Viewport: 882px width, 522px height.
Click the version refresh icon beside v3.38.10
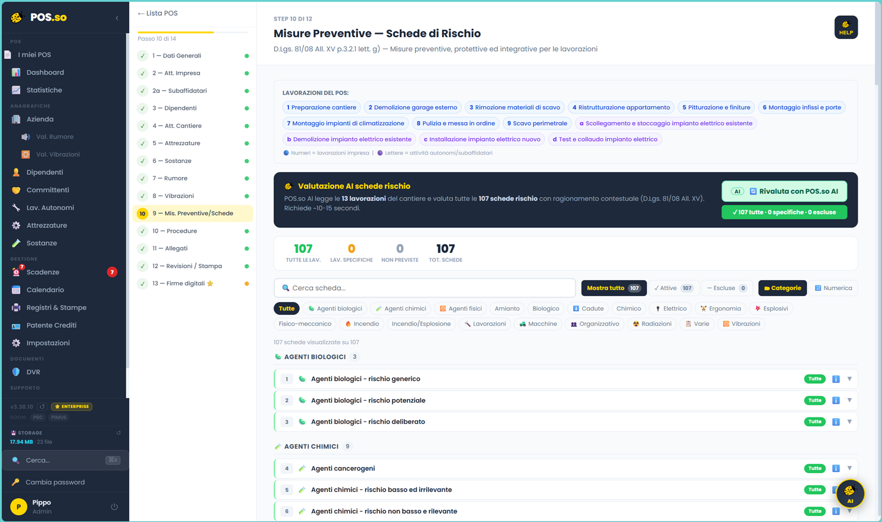(43, 407)
